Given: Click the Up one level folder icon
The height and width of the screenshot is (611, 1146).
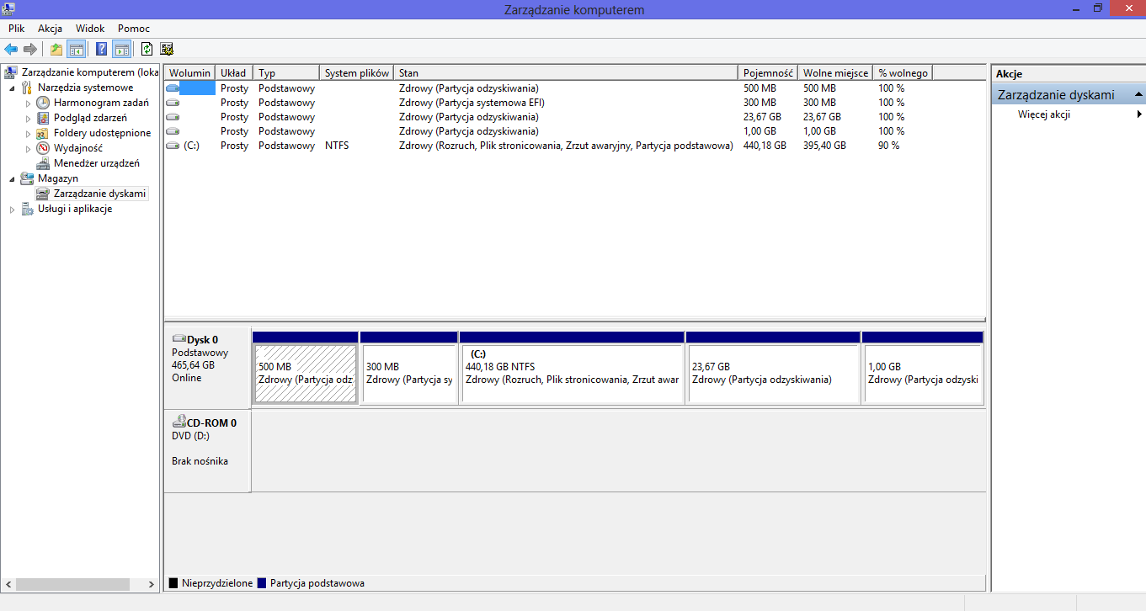Looking at the screenshot, I should click(x=56, y=49).
